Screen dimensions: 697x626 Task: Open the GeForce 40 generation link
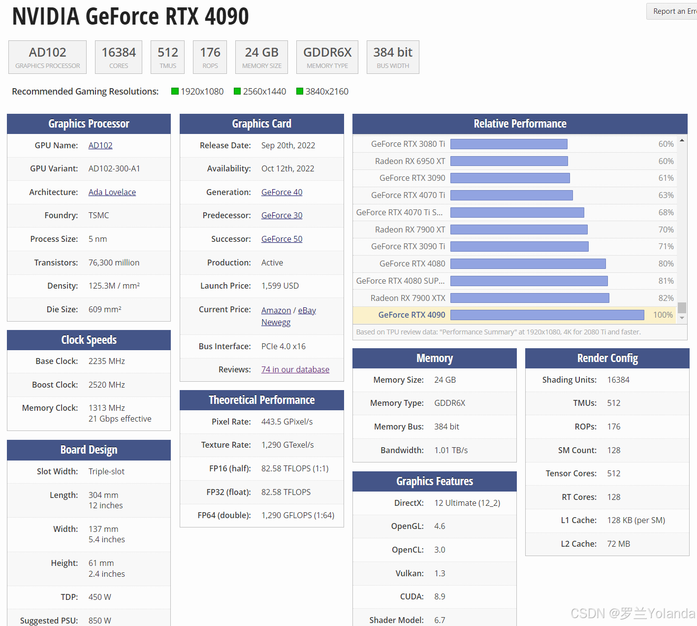(x=282, y=192)
